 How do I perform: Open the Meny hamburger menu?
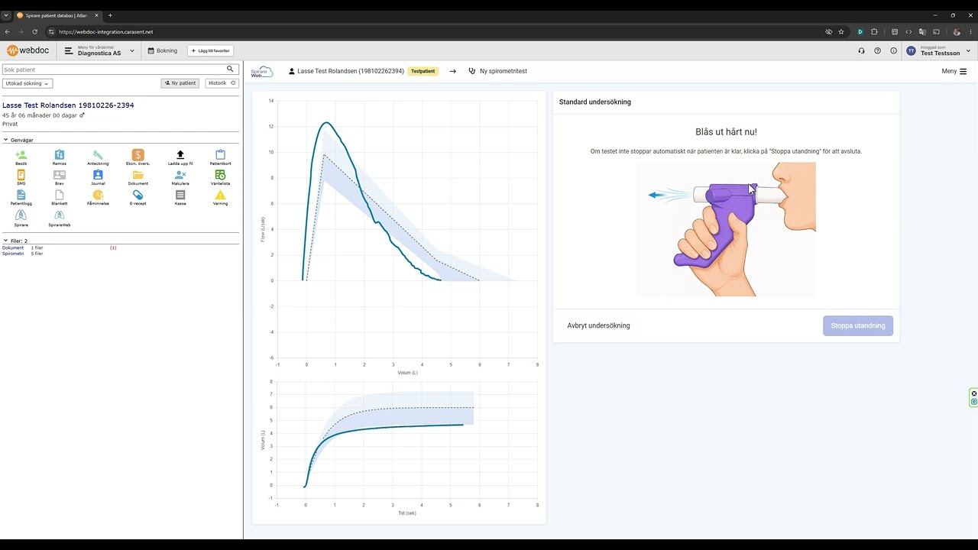(954, 71)
